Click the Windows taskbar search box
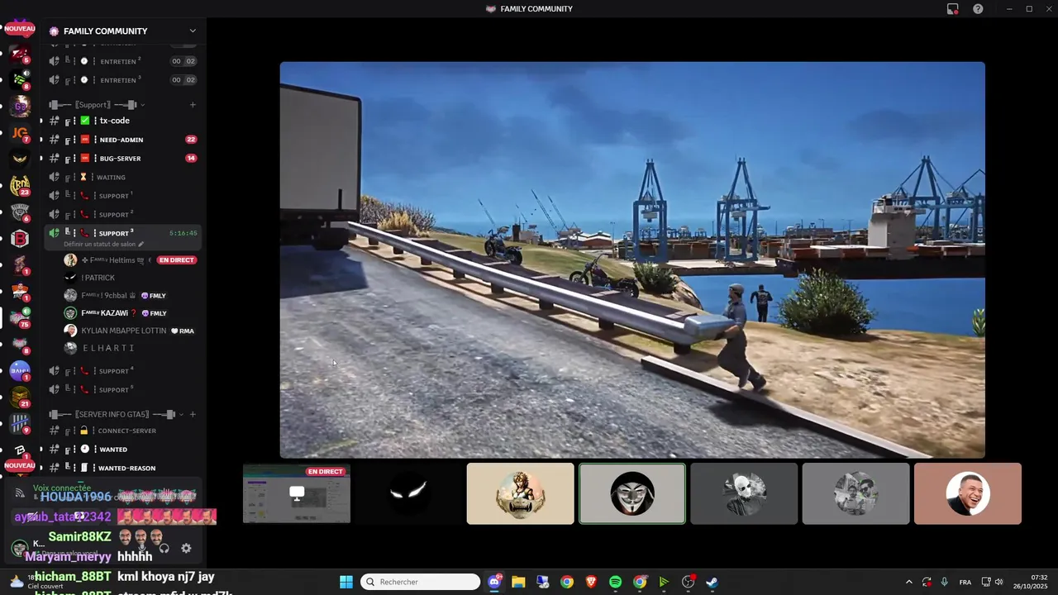The width and height of the screenshot is (1058, 595). pos(421,582)
